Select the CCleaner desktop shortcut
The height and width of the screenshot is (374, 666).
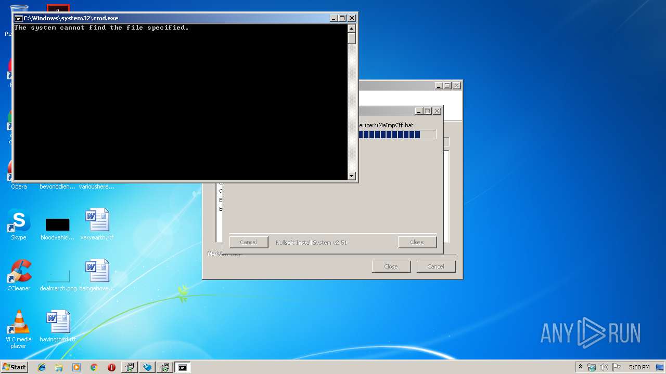click(19, 275)
